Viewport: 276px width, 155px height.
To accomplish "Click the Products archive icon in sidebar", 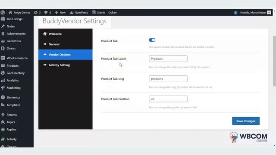I will 3,65.
